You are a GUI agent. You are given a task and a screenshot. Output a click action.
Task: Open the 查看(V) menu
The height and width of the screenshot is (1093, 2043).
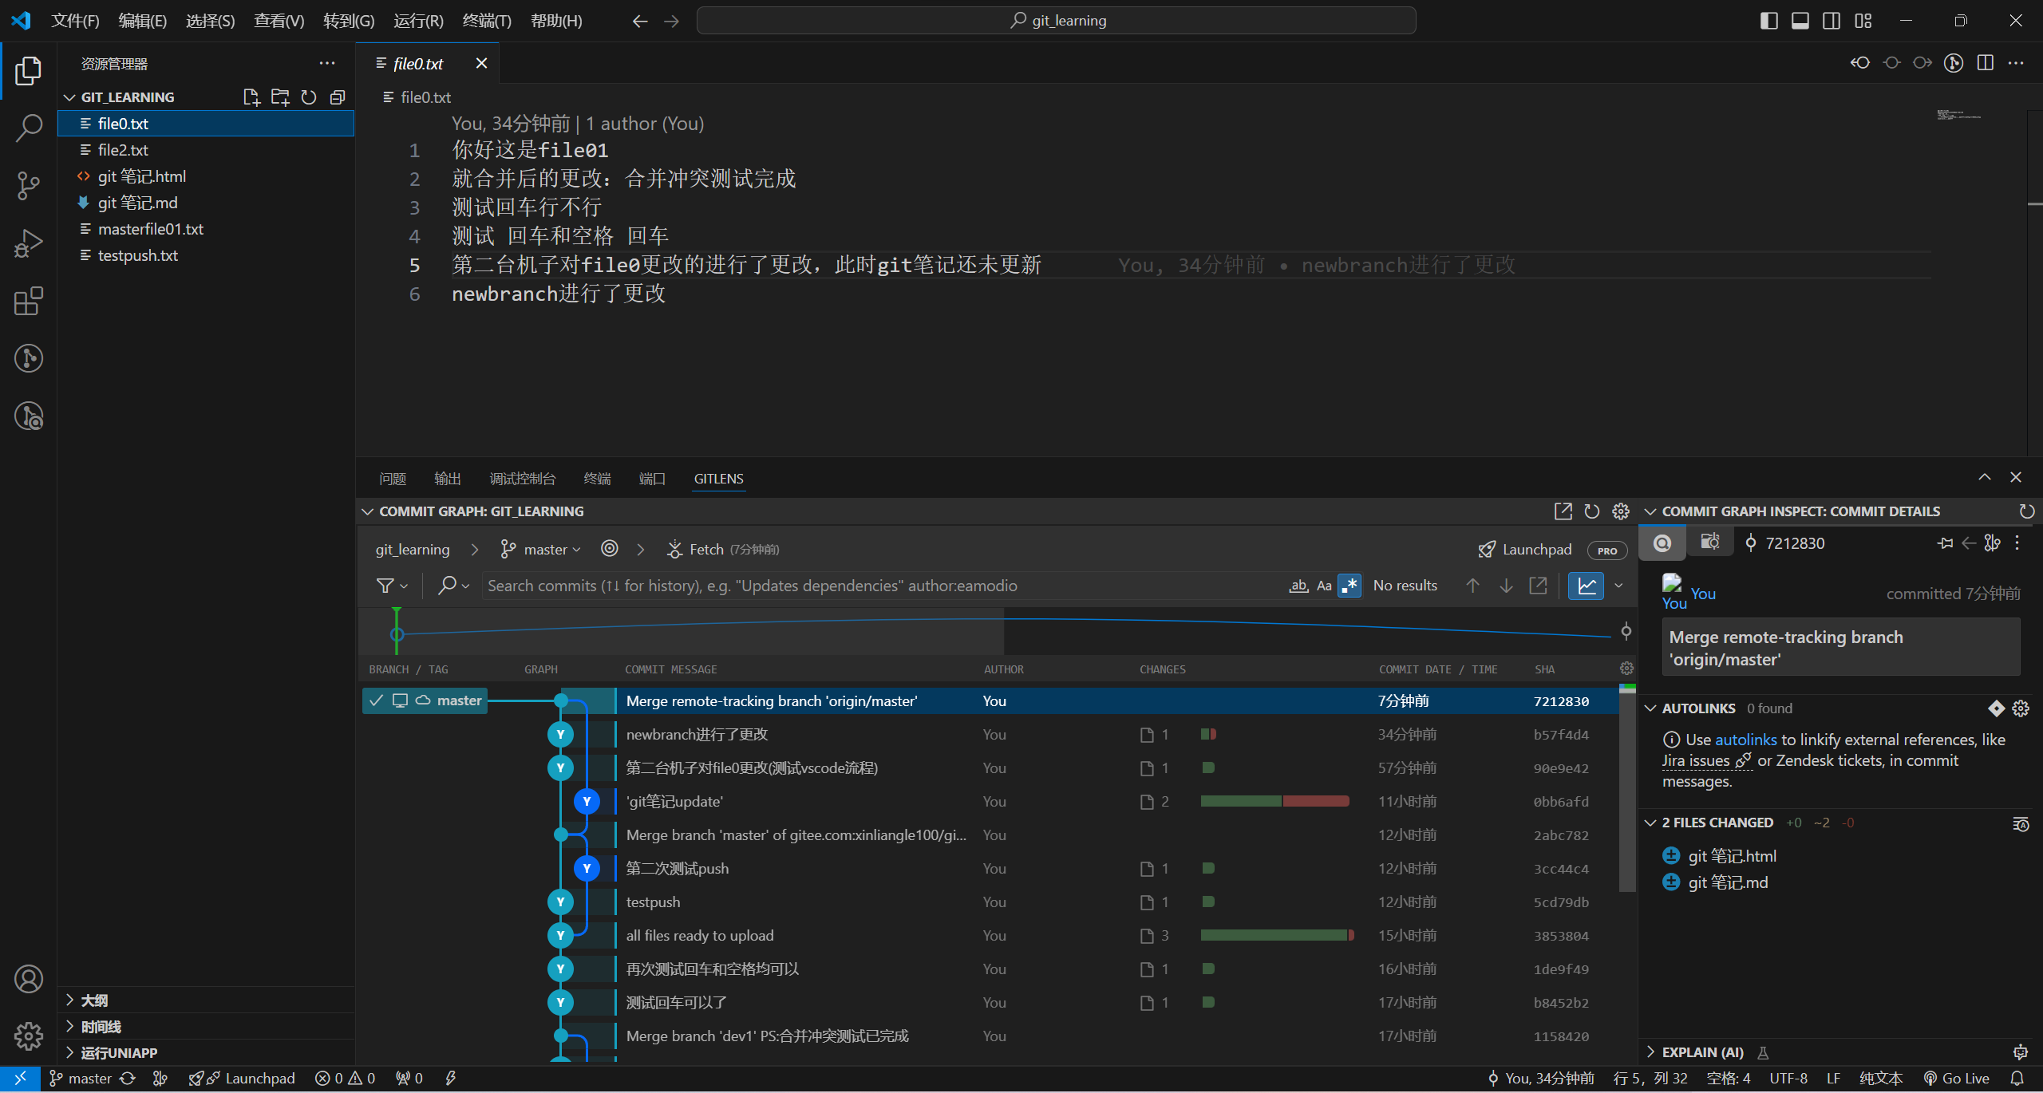tap(279, 21)
